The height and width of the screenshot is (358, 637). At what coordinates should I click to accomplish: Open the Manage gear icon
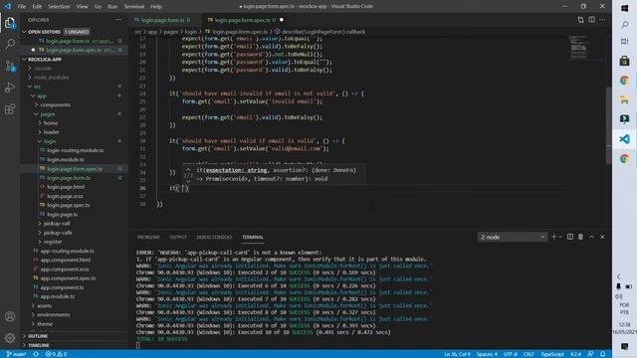pos(10,338)
